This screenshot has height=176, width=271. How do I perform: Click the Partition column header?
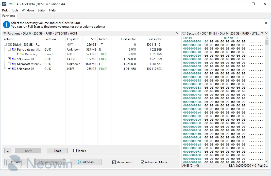point(54,39)
